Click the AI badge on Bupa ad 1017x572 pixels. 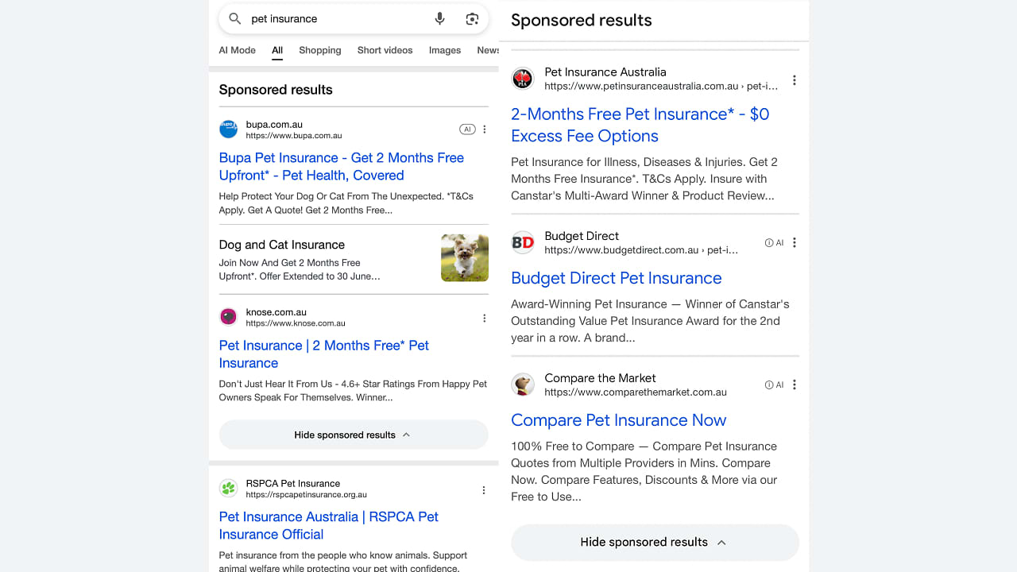467,129
